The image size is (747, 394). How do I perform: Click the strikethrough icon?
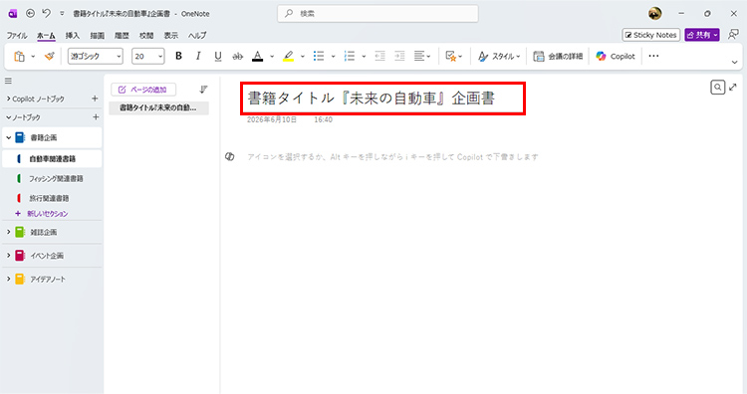pyautogui.click(x=237, y=56)
